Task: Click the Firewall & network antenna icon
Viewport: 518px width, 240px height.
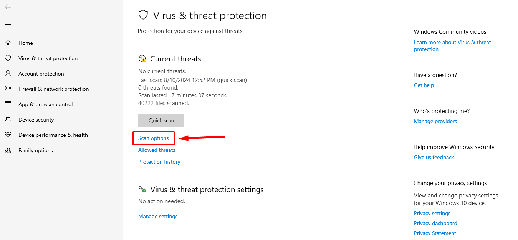Action: [x=8, y=89]
